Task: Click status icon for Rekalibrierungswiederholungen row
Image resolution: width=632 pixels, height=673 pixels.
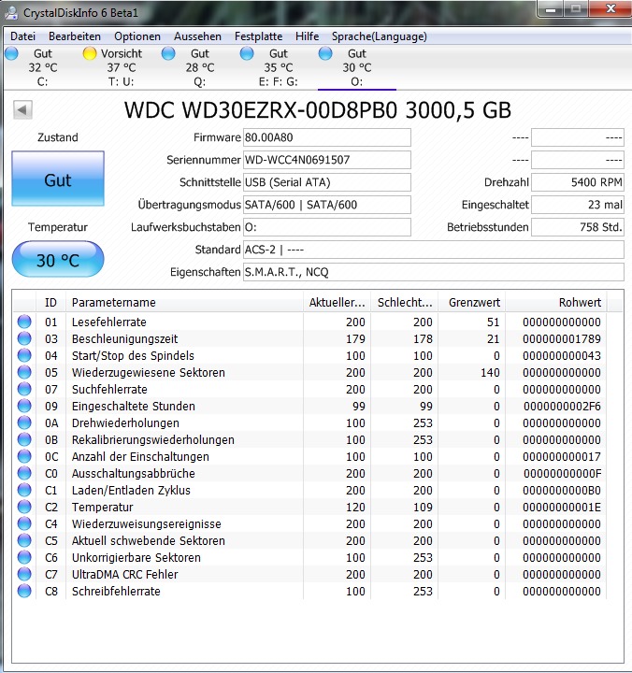Action: [x=24, y=439]
